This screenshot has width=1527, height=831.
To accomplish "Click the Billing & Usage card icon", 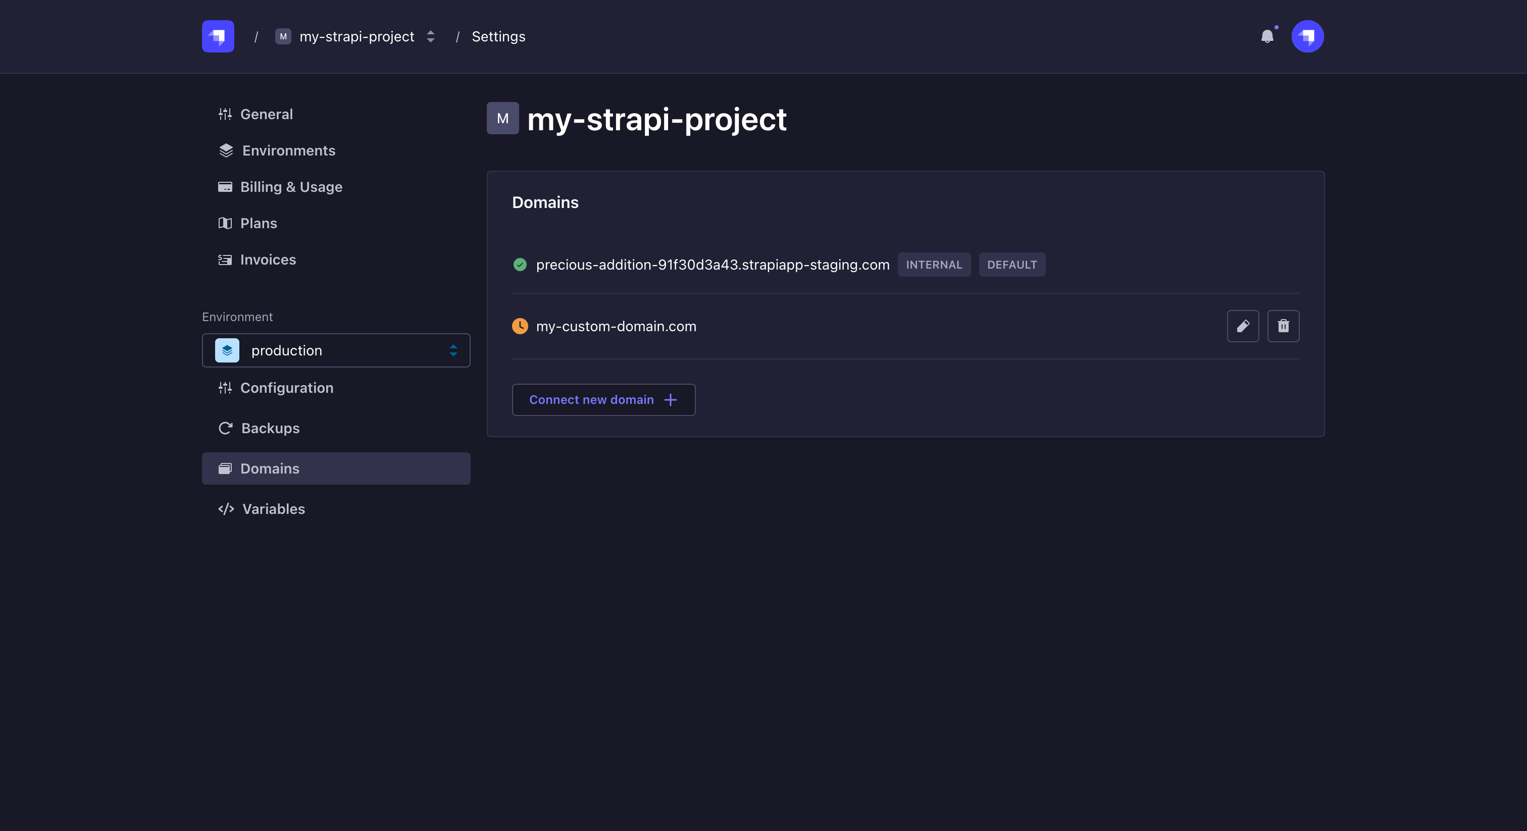I will [225, 187].
